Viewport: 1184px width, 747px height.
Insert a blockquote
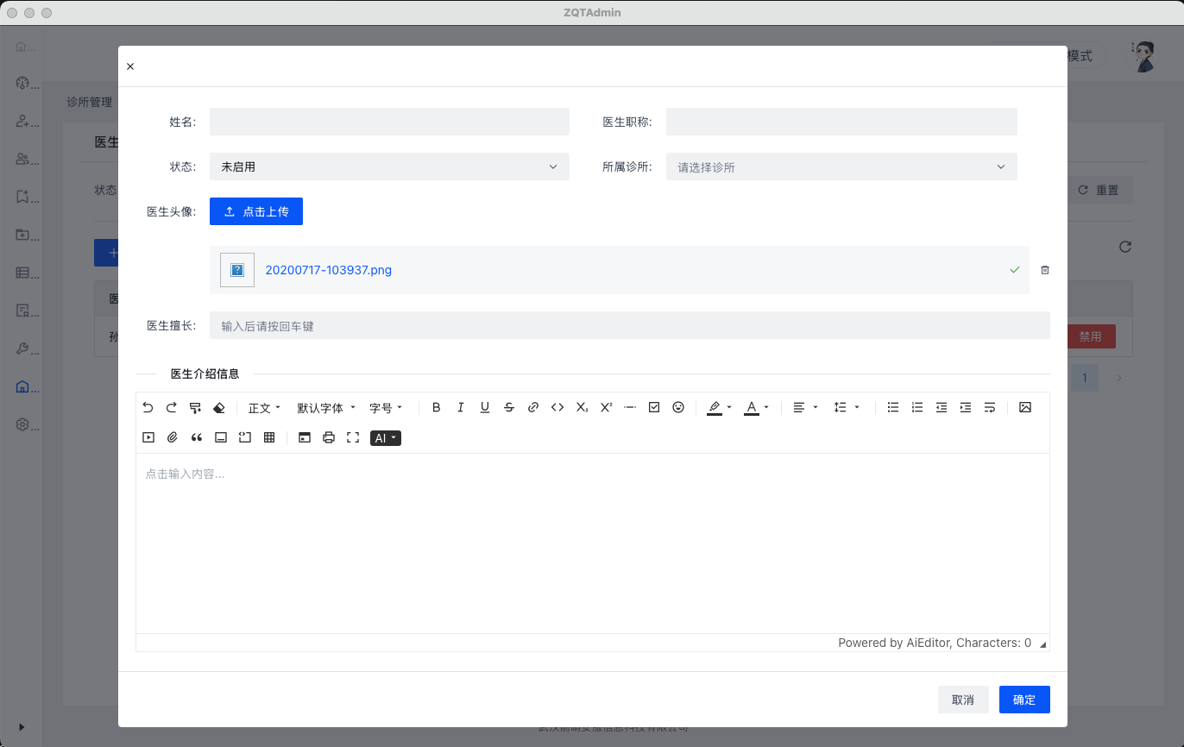pyautogui.click(x=197, y=437)
